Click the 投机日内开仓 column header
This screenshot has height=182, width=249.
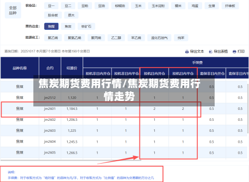tap(154, 74)
